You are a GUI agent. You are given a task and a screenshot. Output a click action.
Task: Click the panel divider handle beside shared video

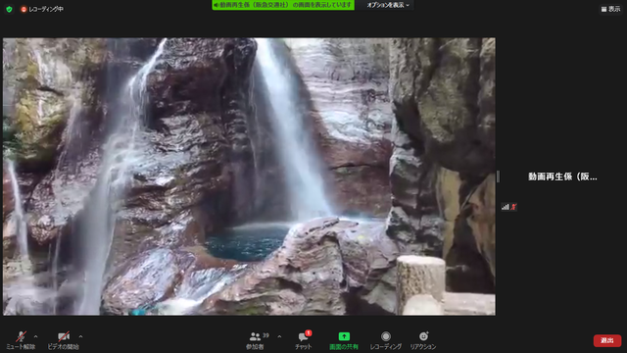[x=498, y=176]
